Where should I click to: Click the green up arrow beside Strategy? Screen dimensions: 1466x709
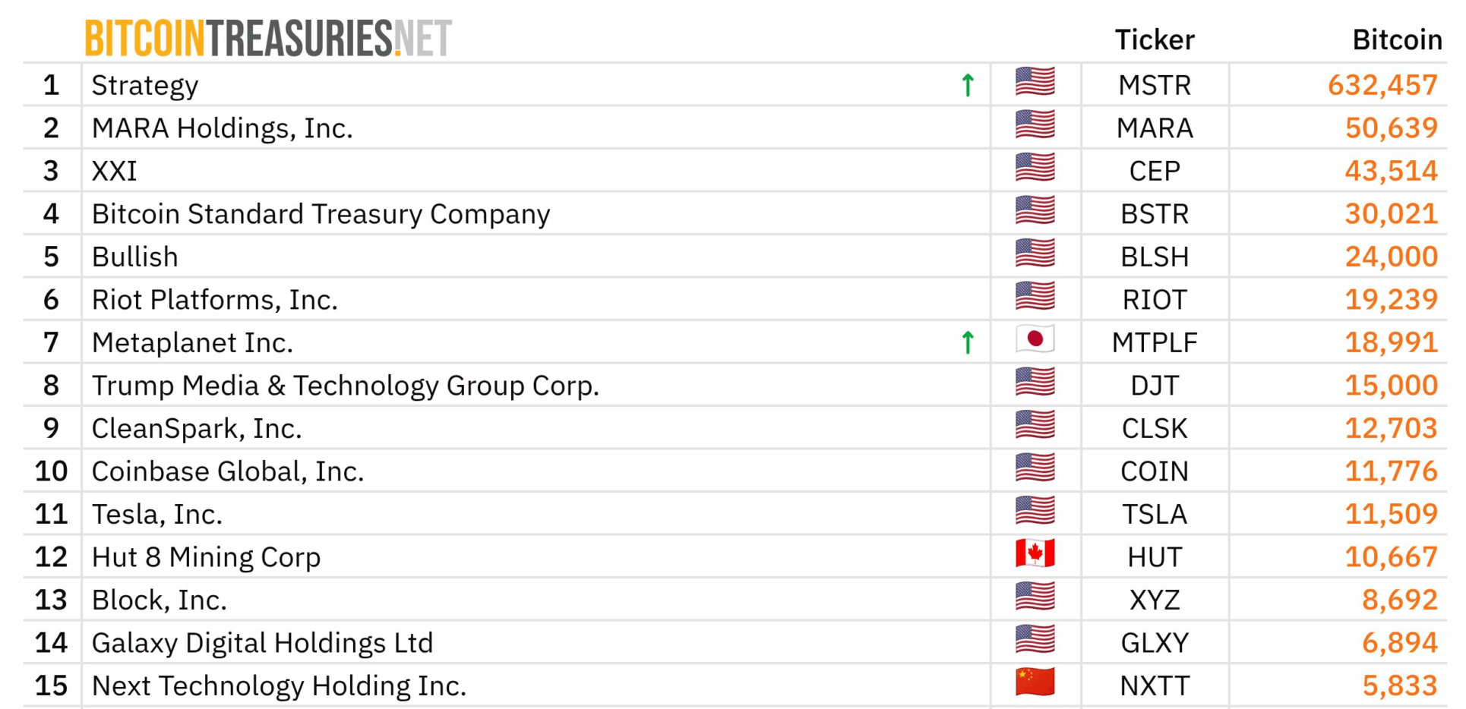[x=968, y=85]
